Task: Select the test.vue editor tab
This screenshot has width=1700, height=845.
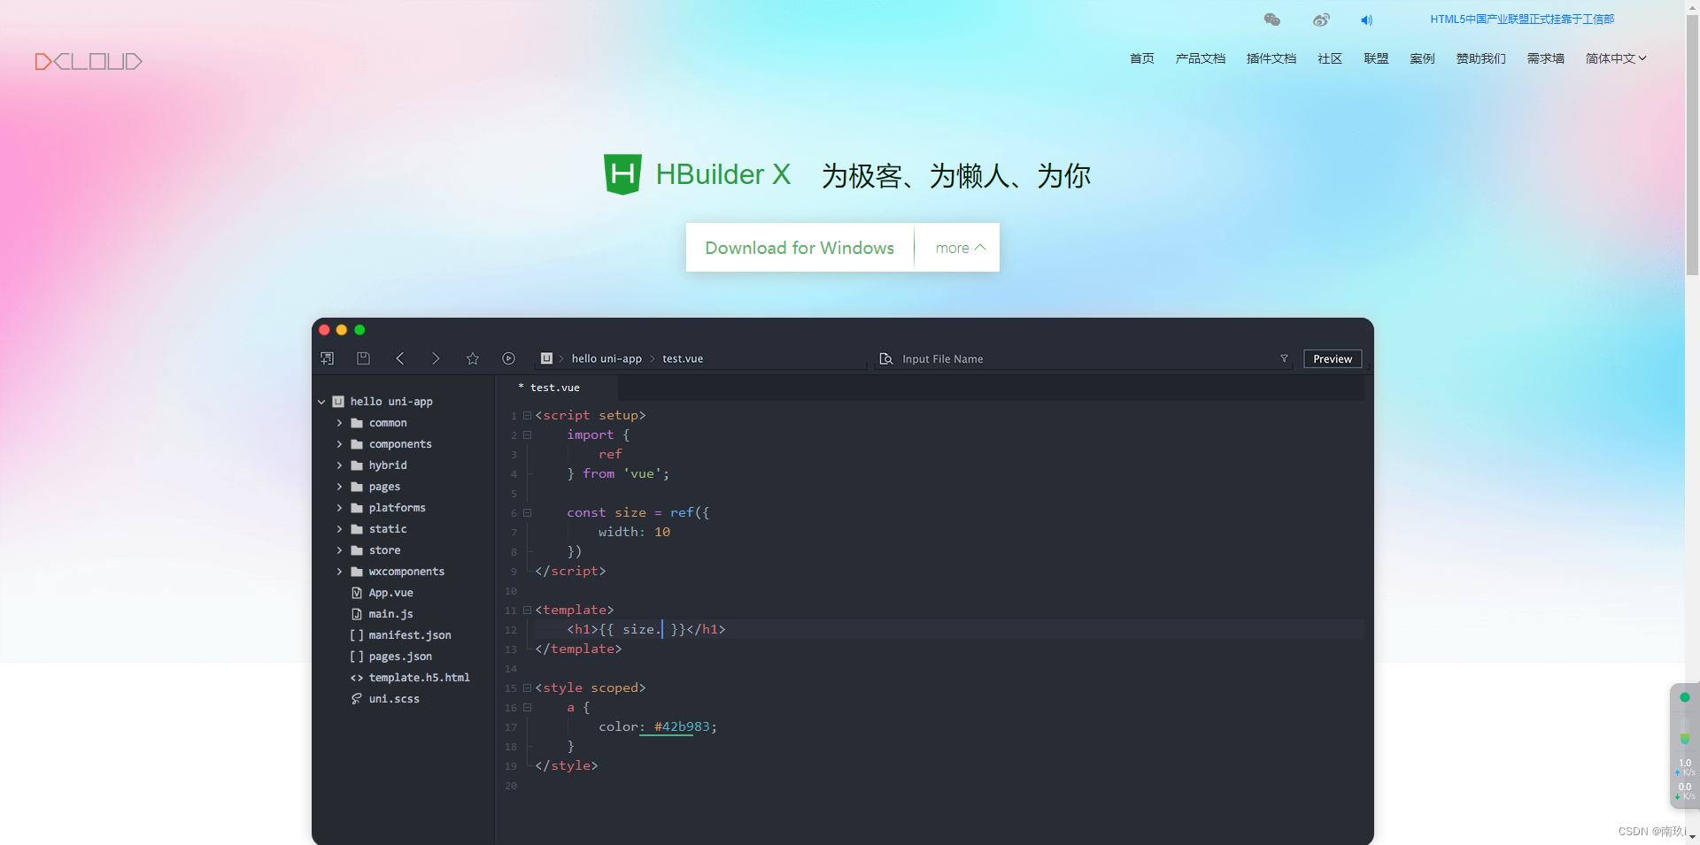Action: [x=555, y=388]
